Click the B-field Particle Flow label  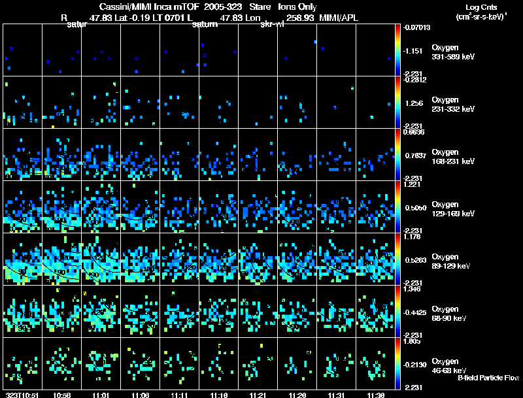pos(488,378)
